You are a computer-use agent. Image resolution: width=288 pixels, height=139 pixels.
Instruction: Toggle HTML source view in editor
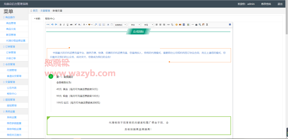[x=48, y=25]
